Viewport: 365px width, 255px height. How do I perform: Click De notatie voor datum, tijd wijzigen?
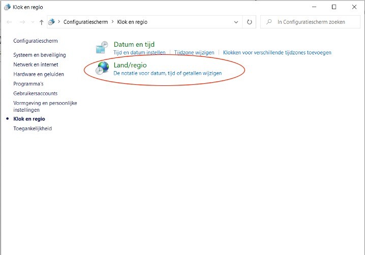click(168, 73)
